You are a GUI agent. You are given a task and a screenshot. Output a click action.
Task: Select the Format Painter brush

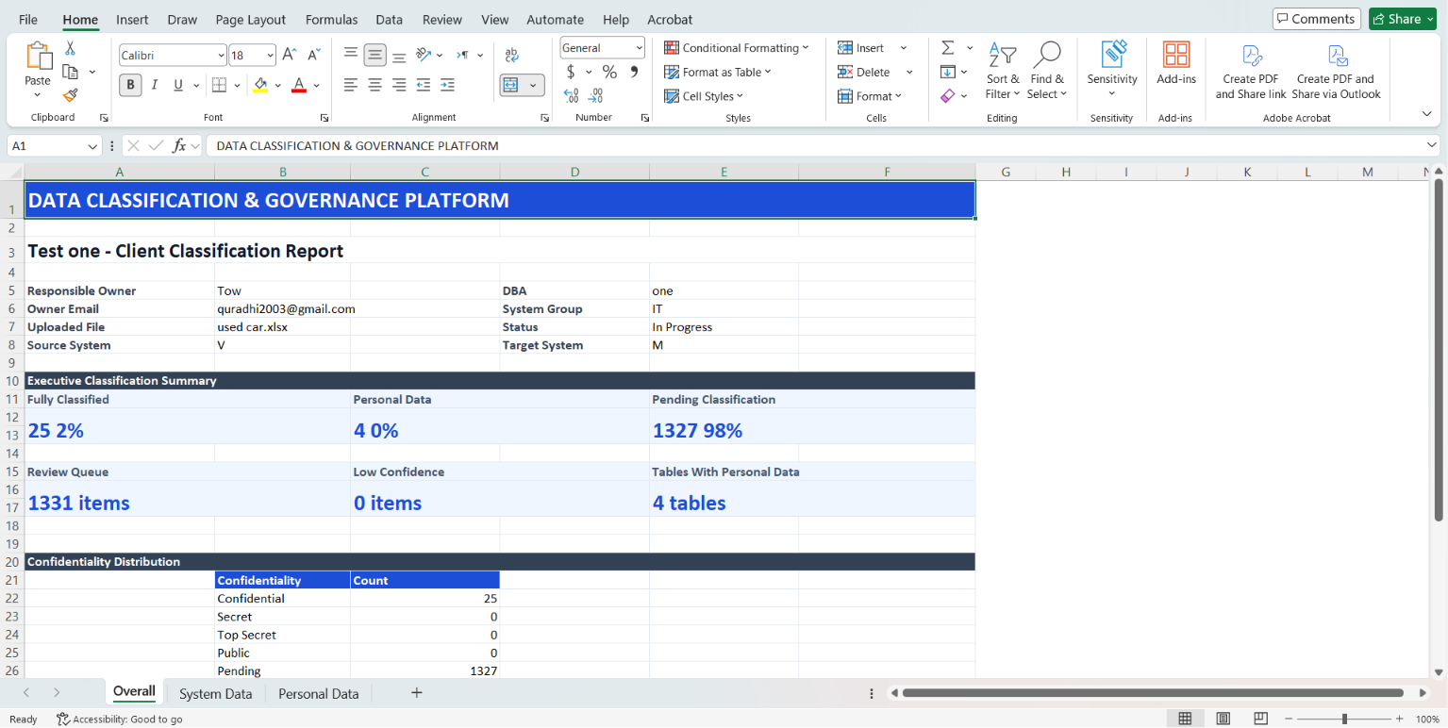pos(71,95)
